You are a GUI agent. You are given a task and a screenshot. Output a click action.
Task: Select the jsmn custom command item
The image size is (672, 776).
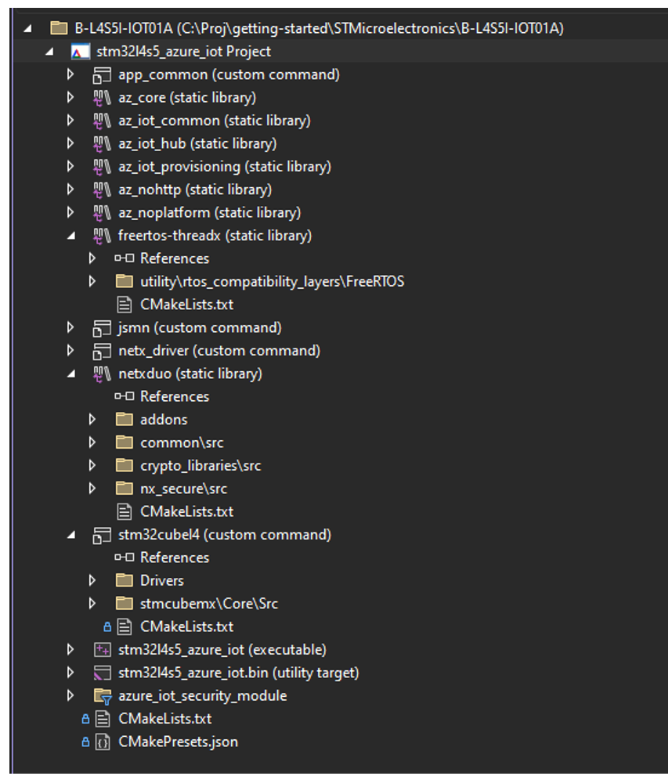pyautogui.click(x=199, y=327)
